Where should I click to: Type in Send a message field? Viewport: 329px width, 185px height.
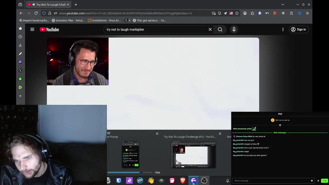(271, 181)
